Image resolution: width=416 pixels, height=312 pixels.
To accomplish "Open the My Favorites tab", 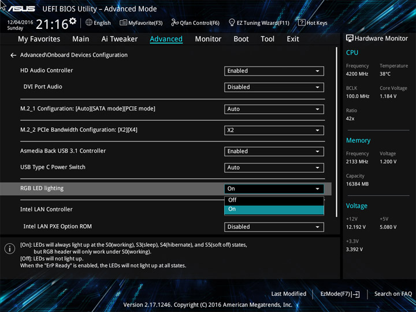I will point(39,39).
